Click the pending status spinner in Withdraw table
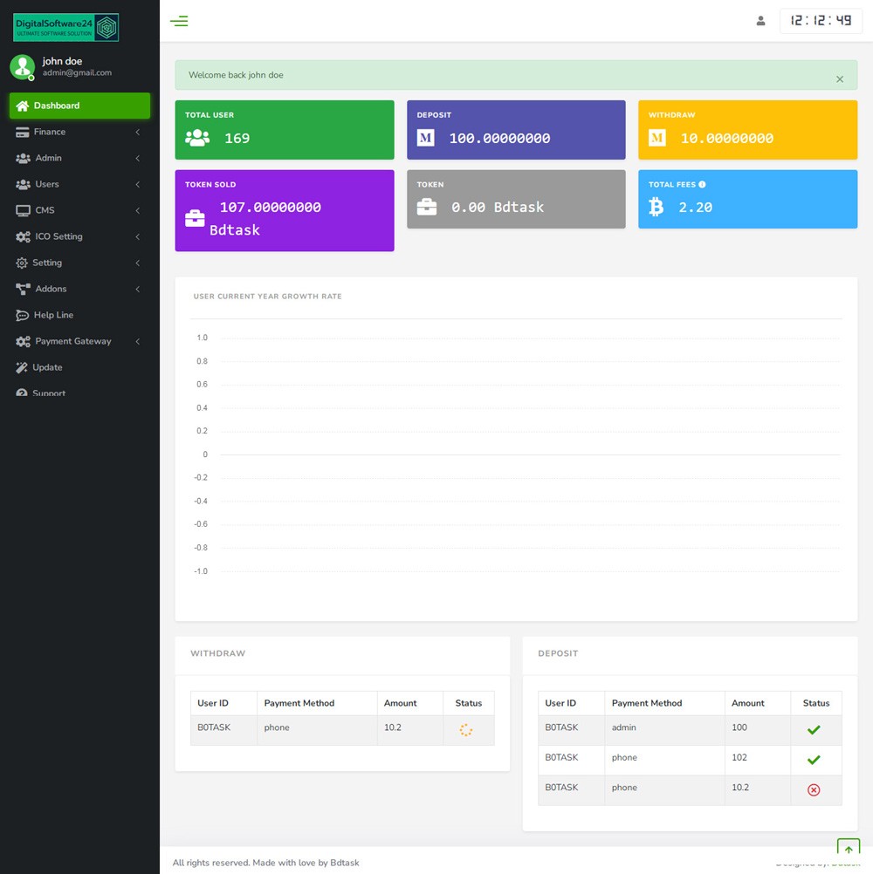Image resolution: width=873 pixels, height=874 pixels. click(465, 730)
